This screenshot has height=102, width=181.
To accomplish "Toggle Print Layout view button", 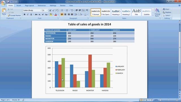I will click(x=141, y=100).
